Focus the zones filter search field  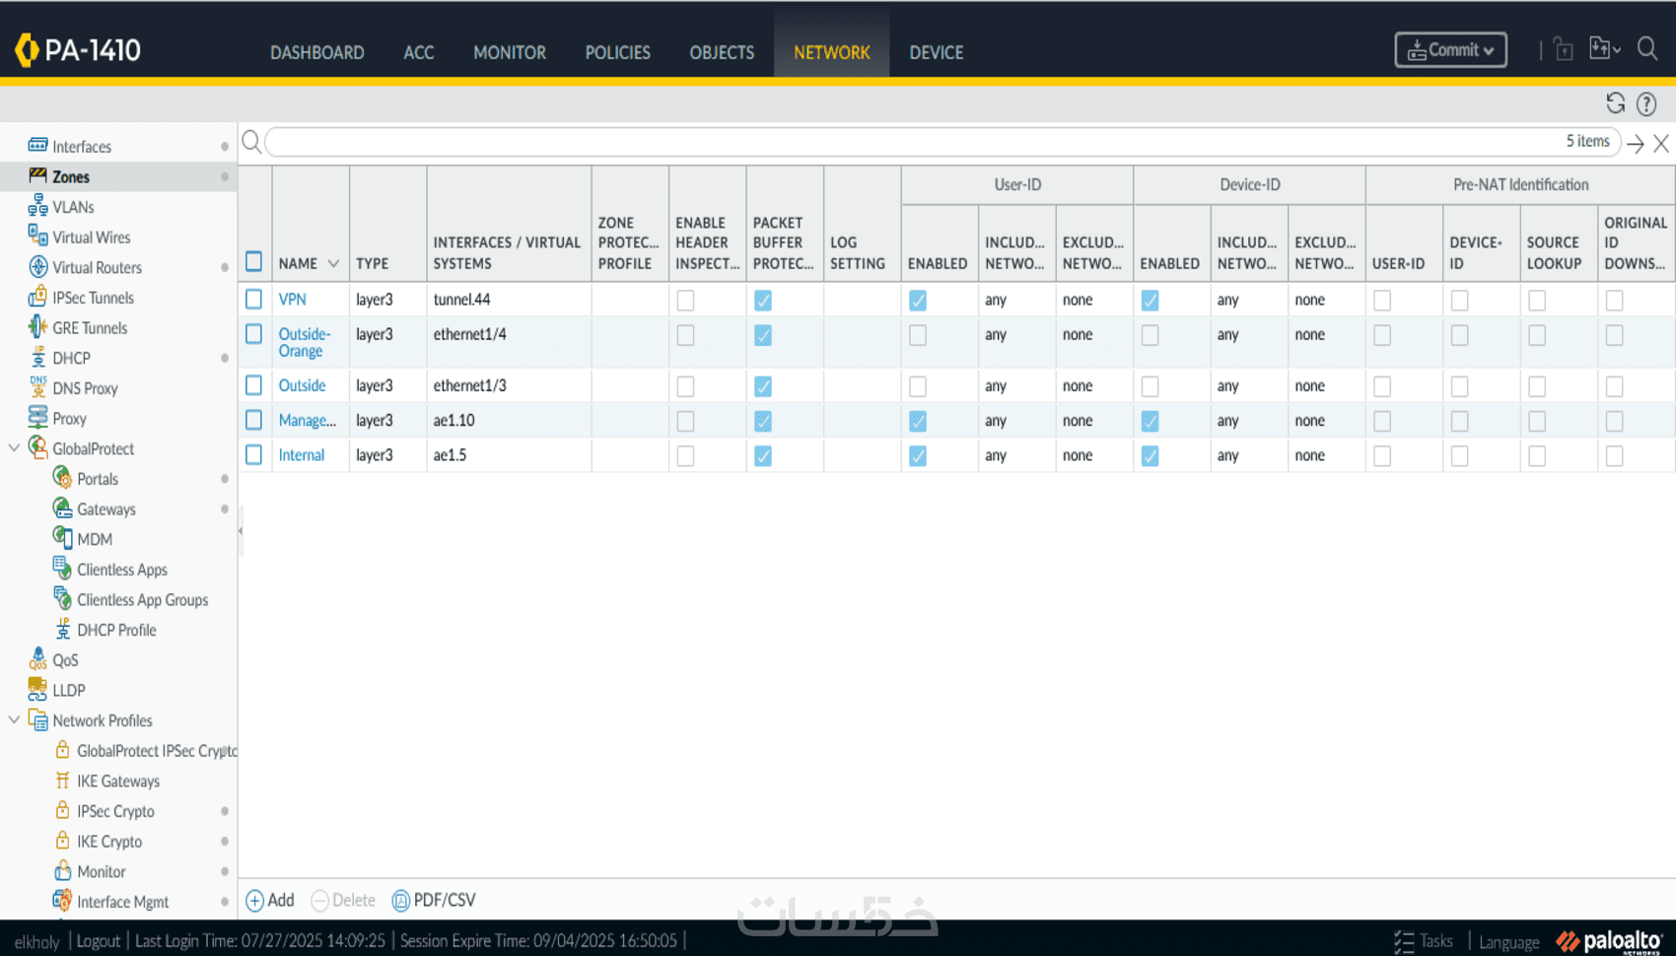pyautogui.click(x=942, y=142)
